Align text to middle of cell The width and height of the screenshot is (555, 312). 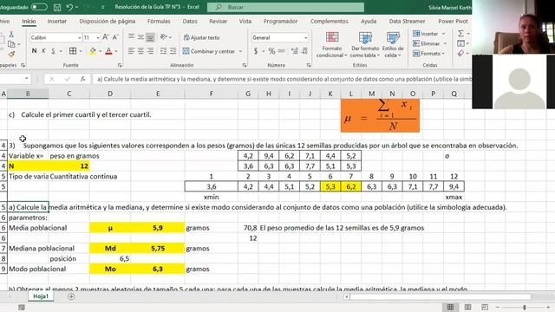coord(140,36)
